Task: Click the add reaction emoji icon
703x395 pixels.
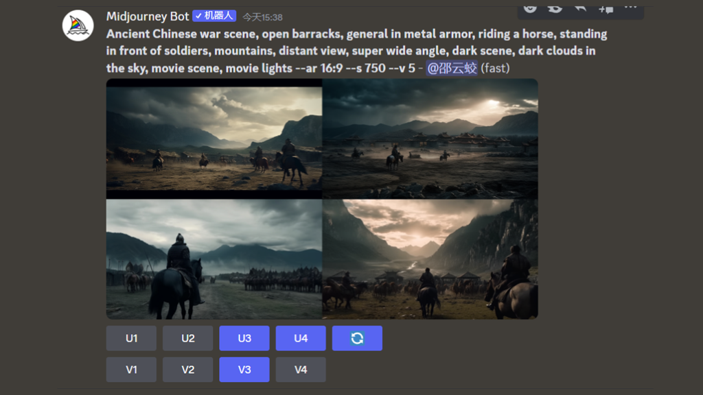Action: [530, 8]
